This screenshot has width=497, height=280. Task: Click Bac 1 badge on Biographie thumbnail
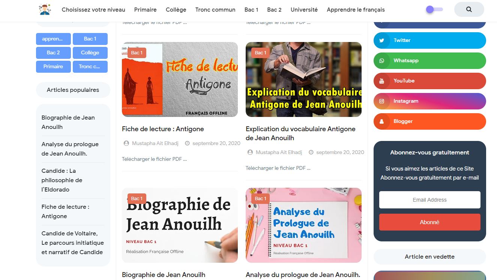tap(137, 199)
